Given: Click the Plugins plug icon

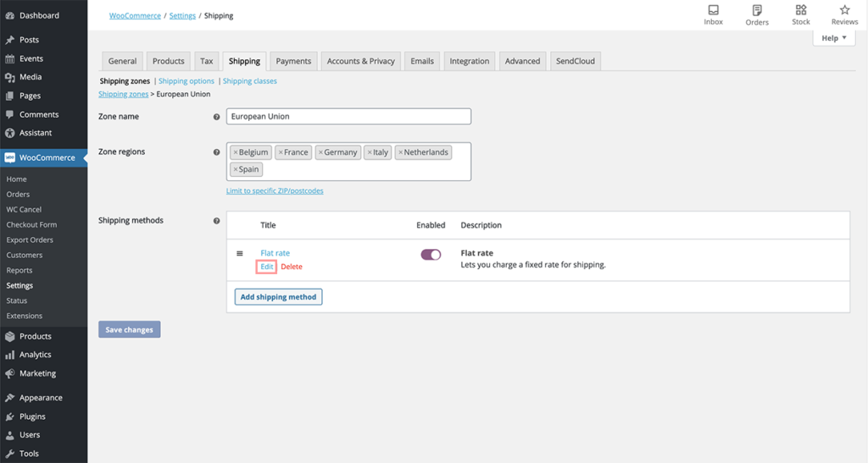Looking at the screenshot, I should click(x=9, y=416).
